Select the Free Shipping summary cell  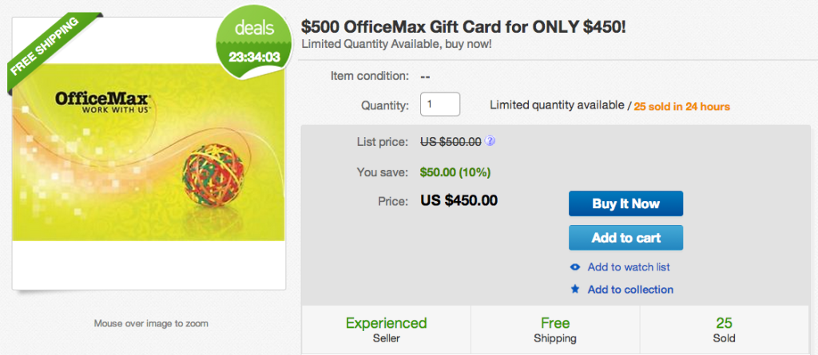tap(555, 330)
